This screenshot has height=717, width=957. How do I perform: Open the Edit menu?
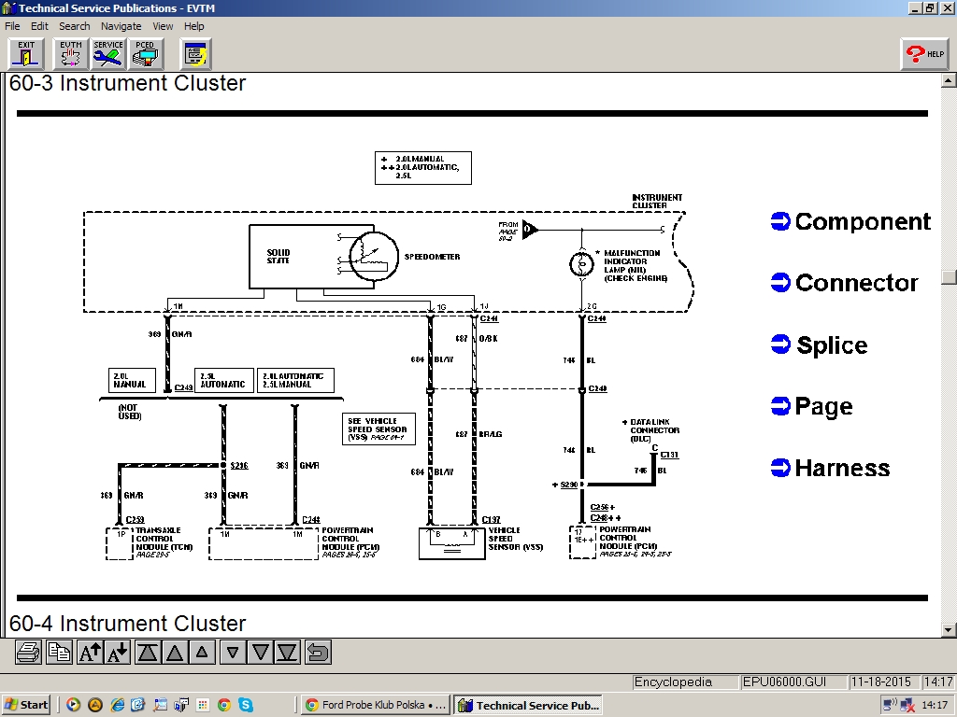(39, 26)
